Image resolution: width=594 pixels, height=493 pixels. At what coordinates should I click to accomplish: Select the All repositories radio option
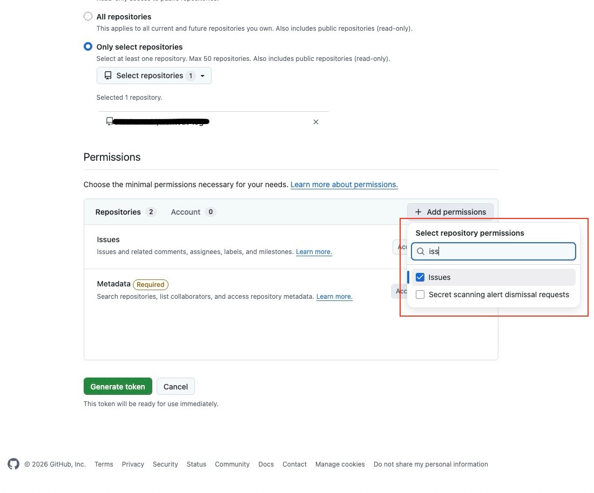(88, 16)
